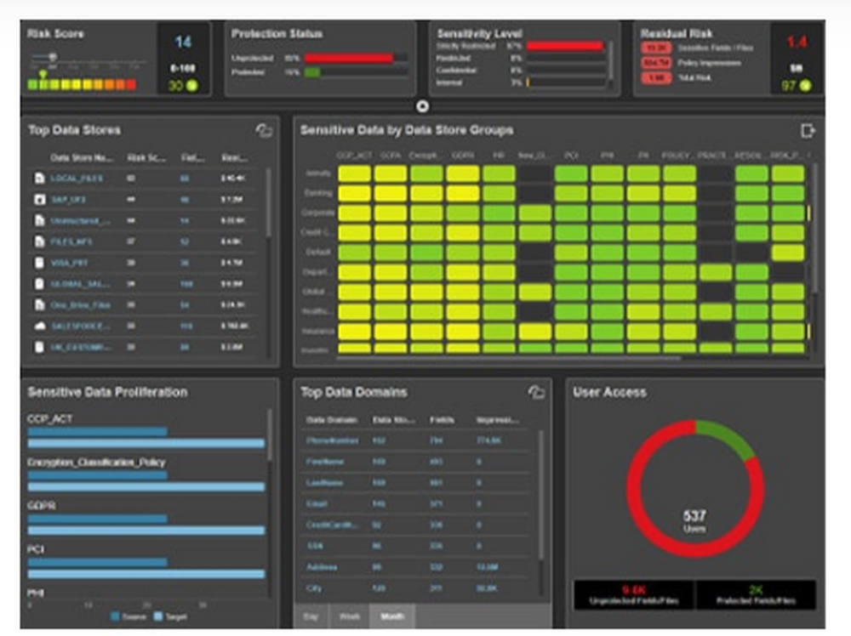Open the Email data domain
851x636 pixels.
click(x=317, y=504)
